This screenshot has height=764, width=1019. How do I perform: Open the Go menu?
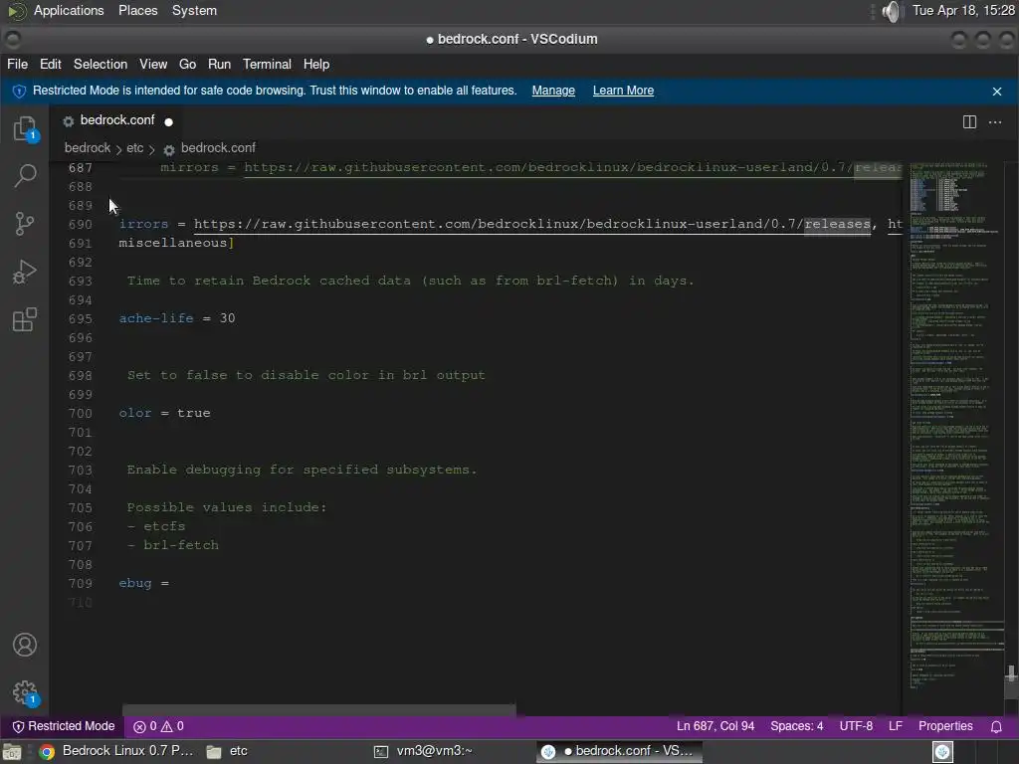click(x=187, y=65)
